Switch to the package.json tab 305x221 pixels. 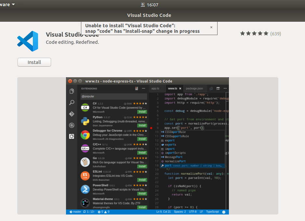pos(194,88)
